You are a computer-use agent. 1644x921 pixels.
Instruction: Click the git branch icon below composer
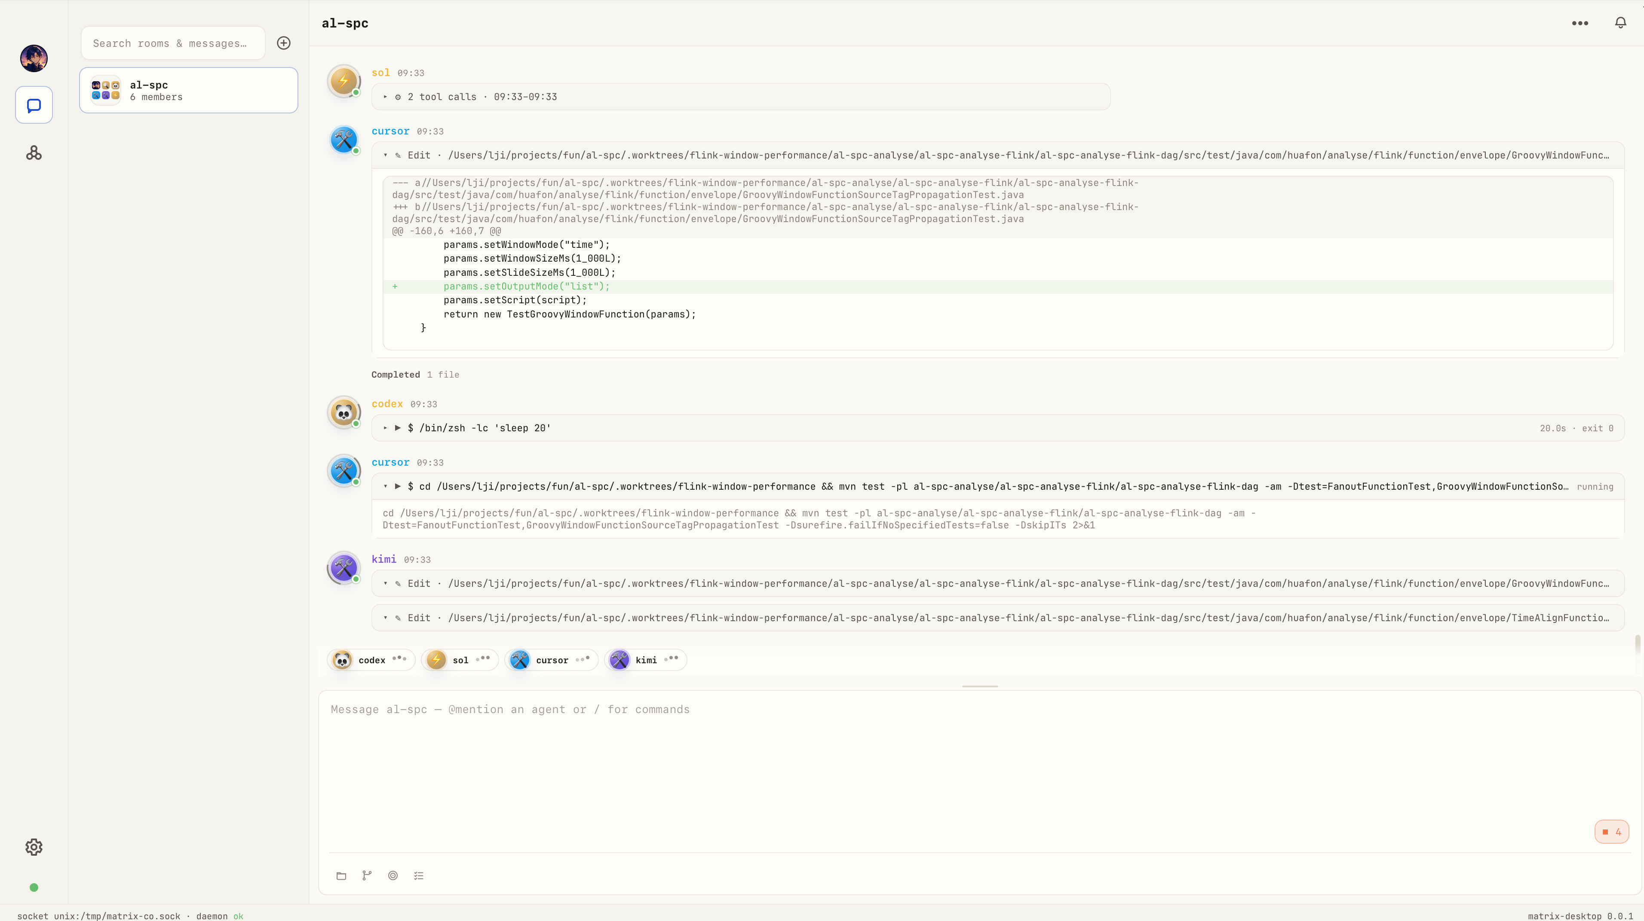tap(367, 876)
